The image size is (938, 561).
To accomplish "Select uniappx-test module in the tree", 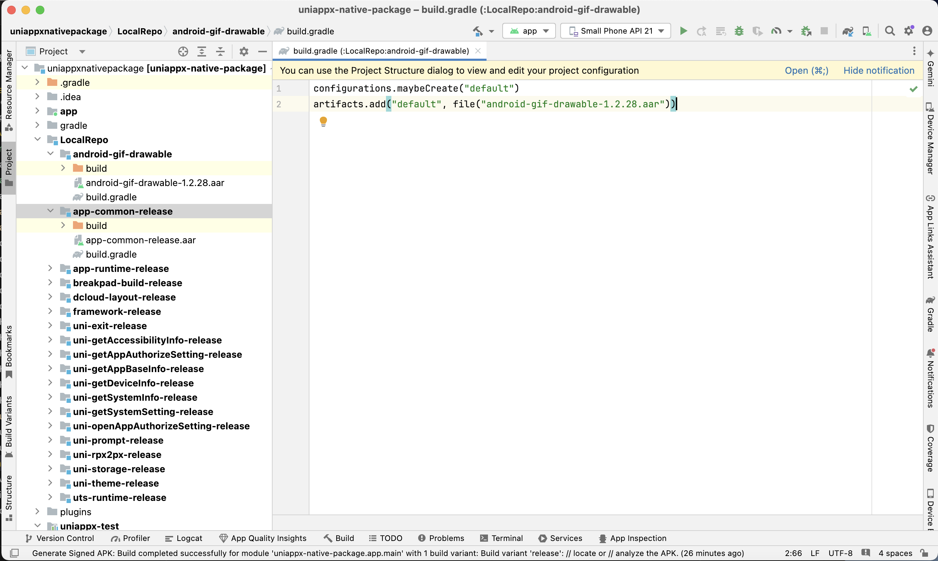I will click(89, 526).
